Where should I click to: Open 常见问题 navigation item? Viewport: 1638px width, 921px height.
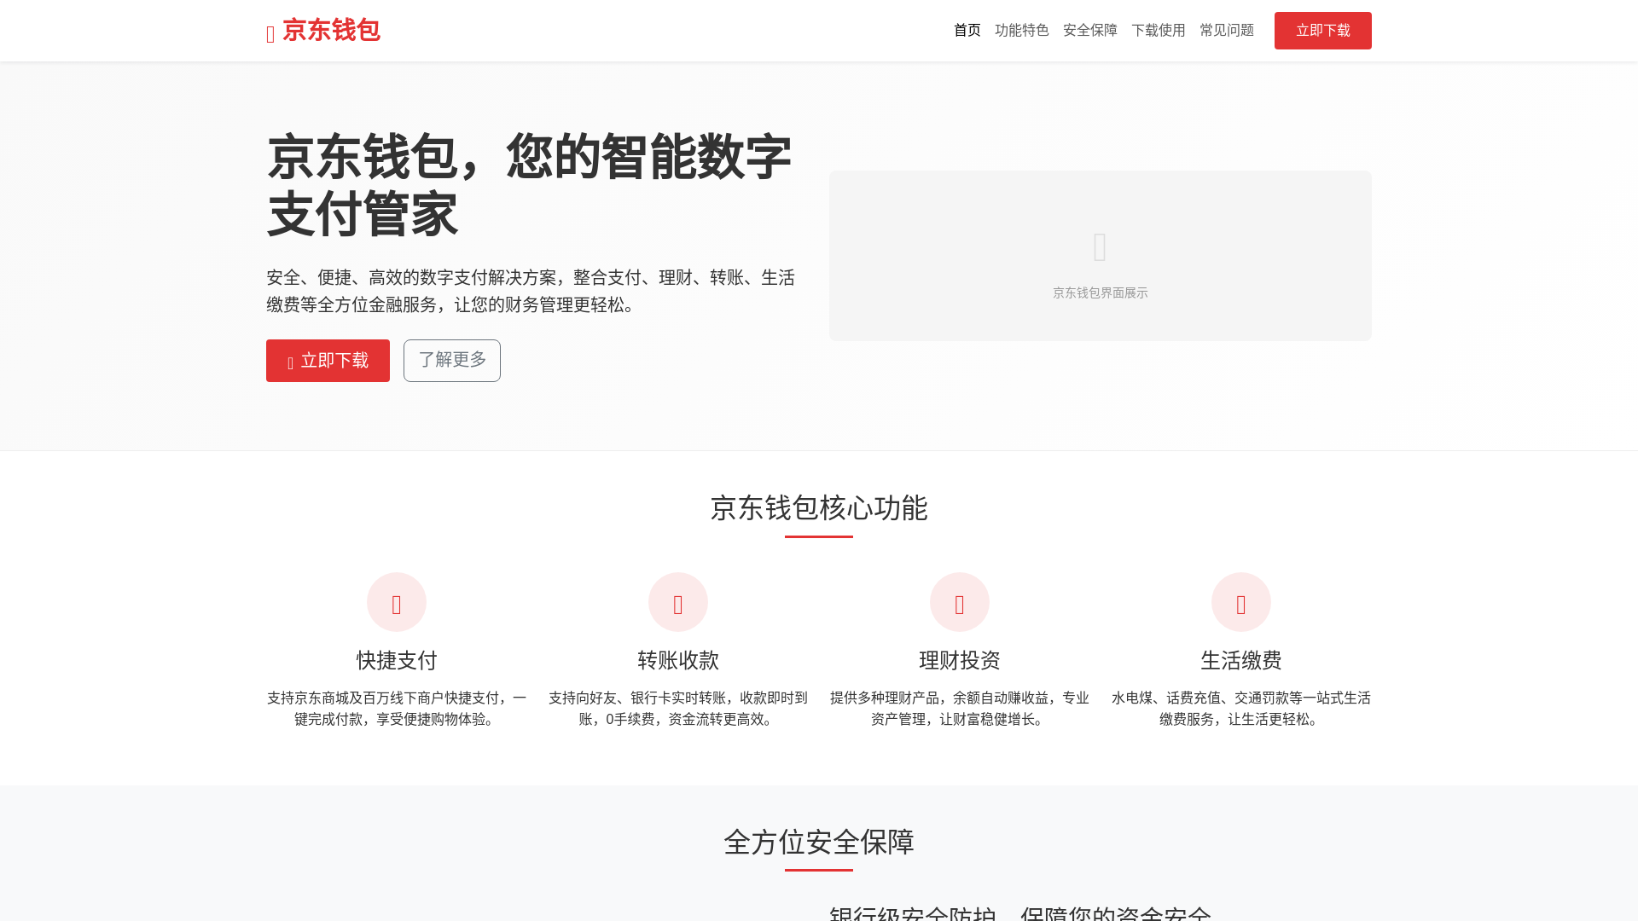click(x=1227, y=31)
